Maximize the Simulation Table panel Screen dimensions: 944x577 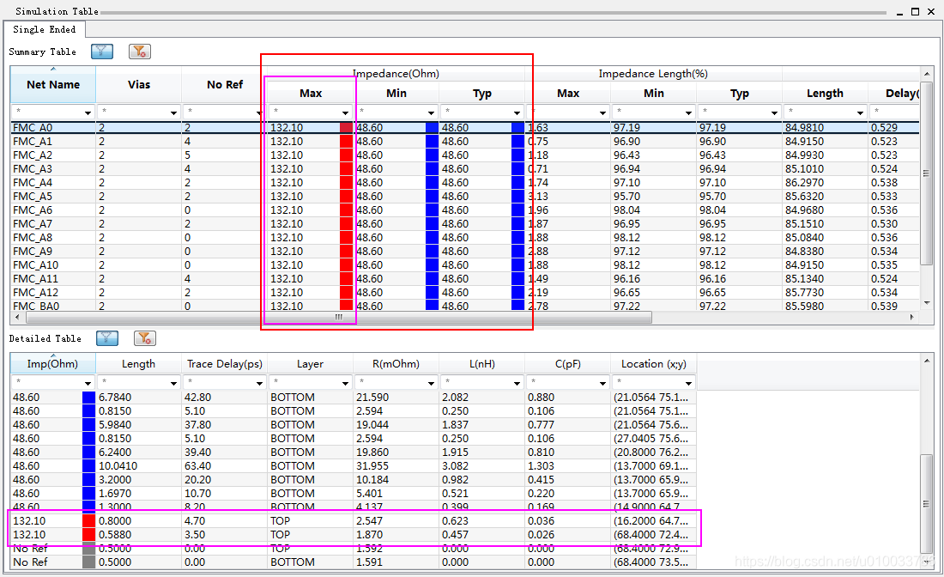[916, 11]
